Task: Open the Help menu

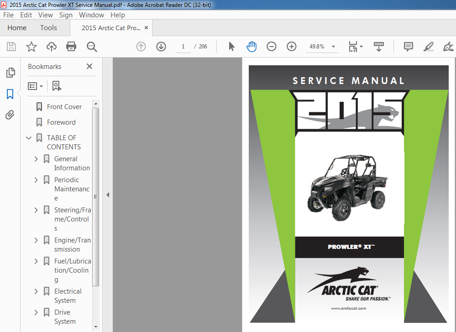Action: pos(118,15)
